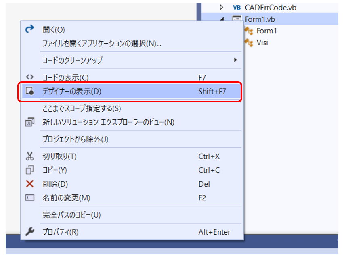Click the red X Delete icon
The height and width of the screenshot is (256, 344).
click(x=29, y=184)
